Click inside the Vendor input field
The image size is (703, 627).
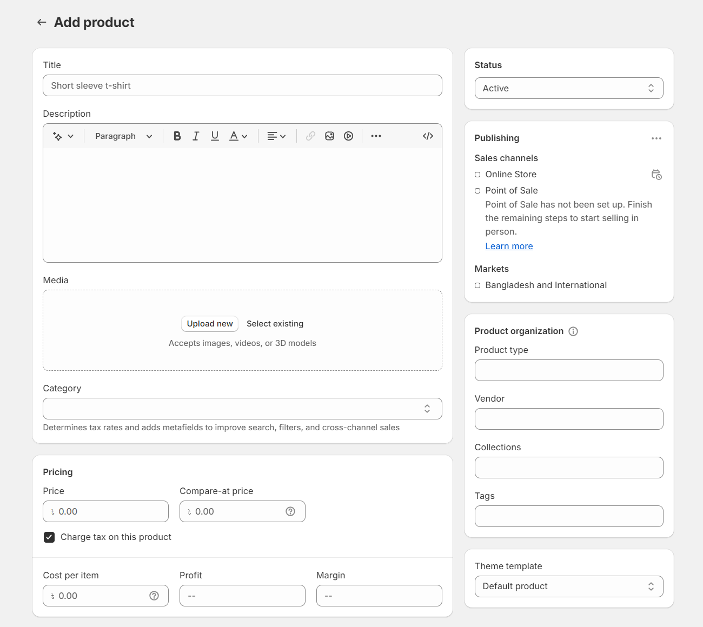[x=568, y=419]
